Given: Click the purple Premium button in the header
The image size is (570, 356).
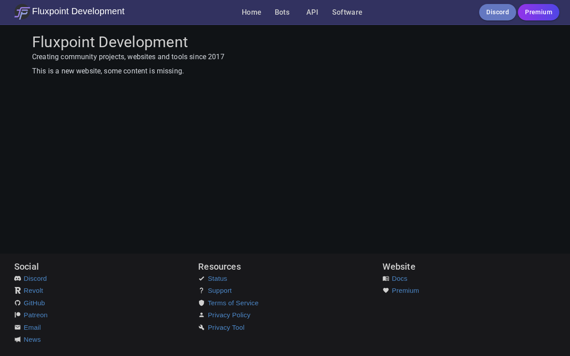Looking at the screenshot, I should 538,12.
